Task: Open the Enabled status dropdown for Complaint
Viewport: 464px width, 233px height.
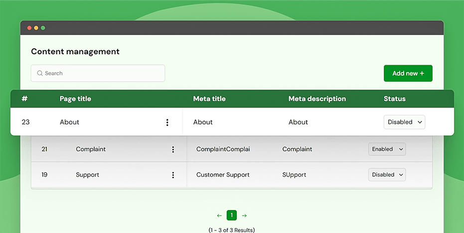Action: (x=387, y=149)
